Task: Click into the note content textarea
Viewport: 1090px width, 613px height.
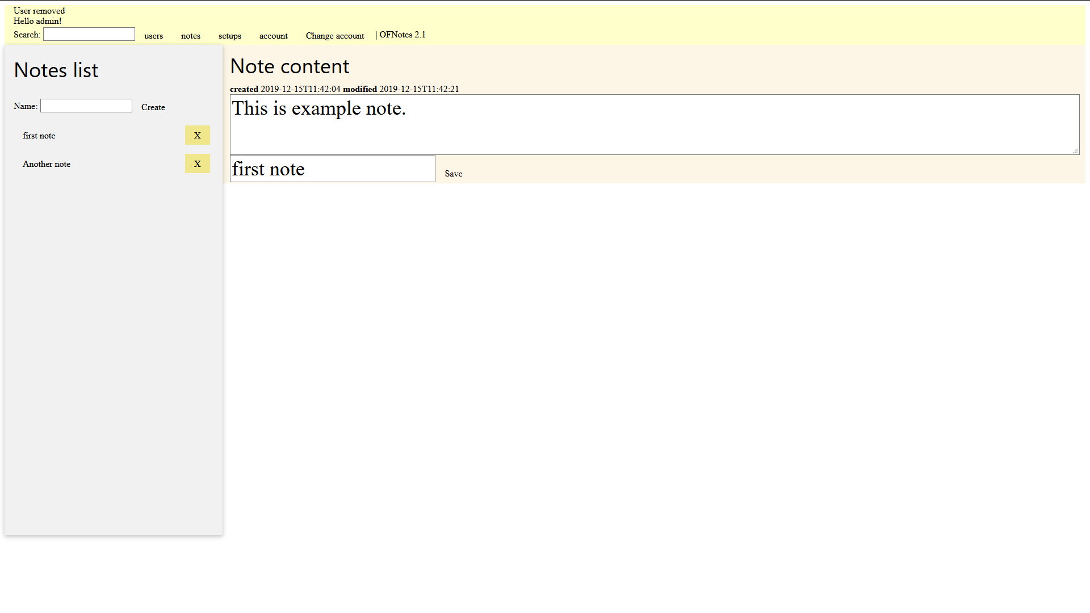Action: [x=654, y=125]
